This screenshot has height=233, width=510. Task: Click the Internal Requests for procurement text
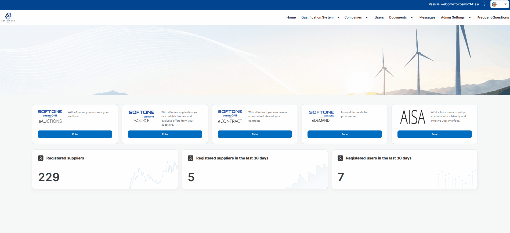coord(355,114)
